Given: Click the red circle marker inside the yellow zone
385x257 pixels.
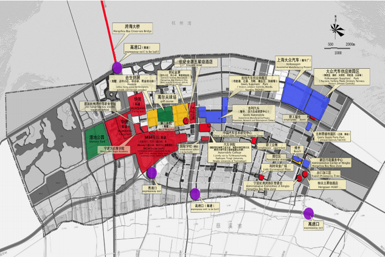Looking at the screenshot, I should click(x=186, y=121).
